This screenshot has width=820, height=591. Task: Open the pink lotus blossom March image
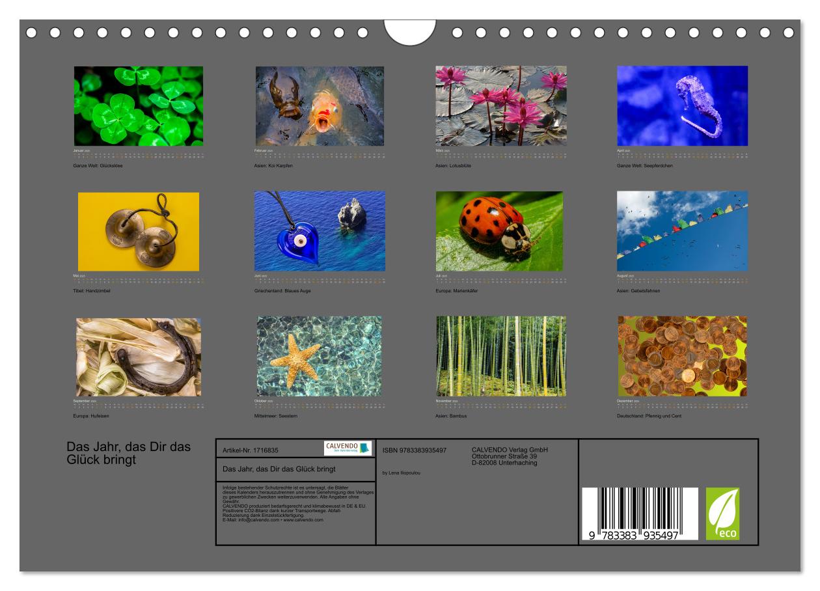point(500,105)
